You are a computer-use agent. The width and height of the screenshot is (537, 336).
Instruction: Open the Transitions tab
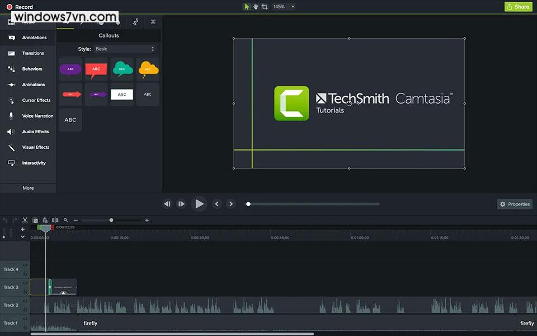[x=32, y=53]
